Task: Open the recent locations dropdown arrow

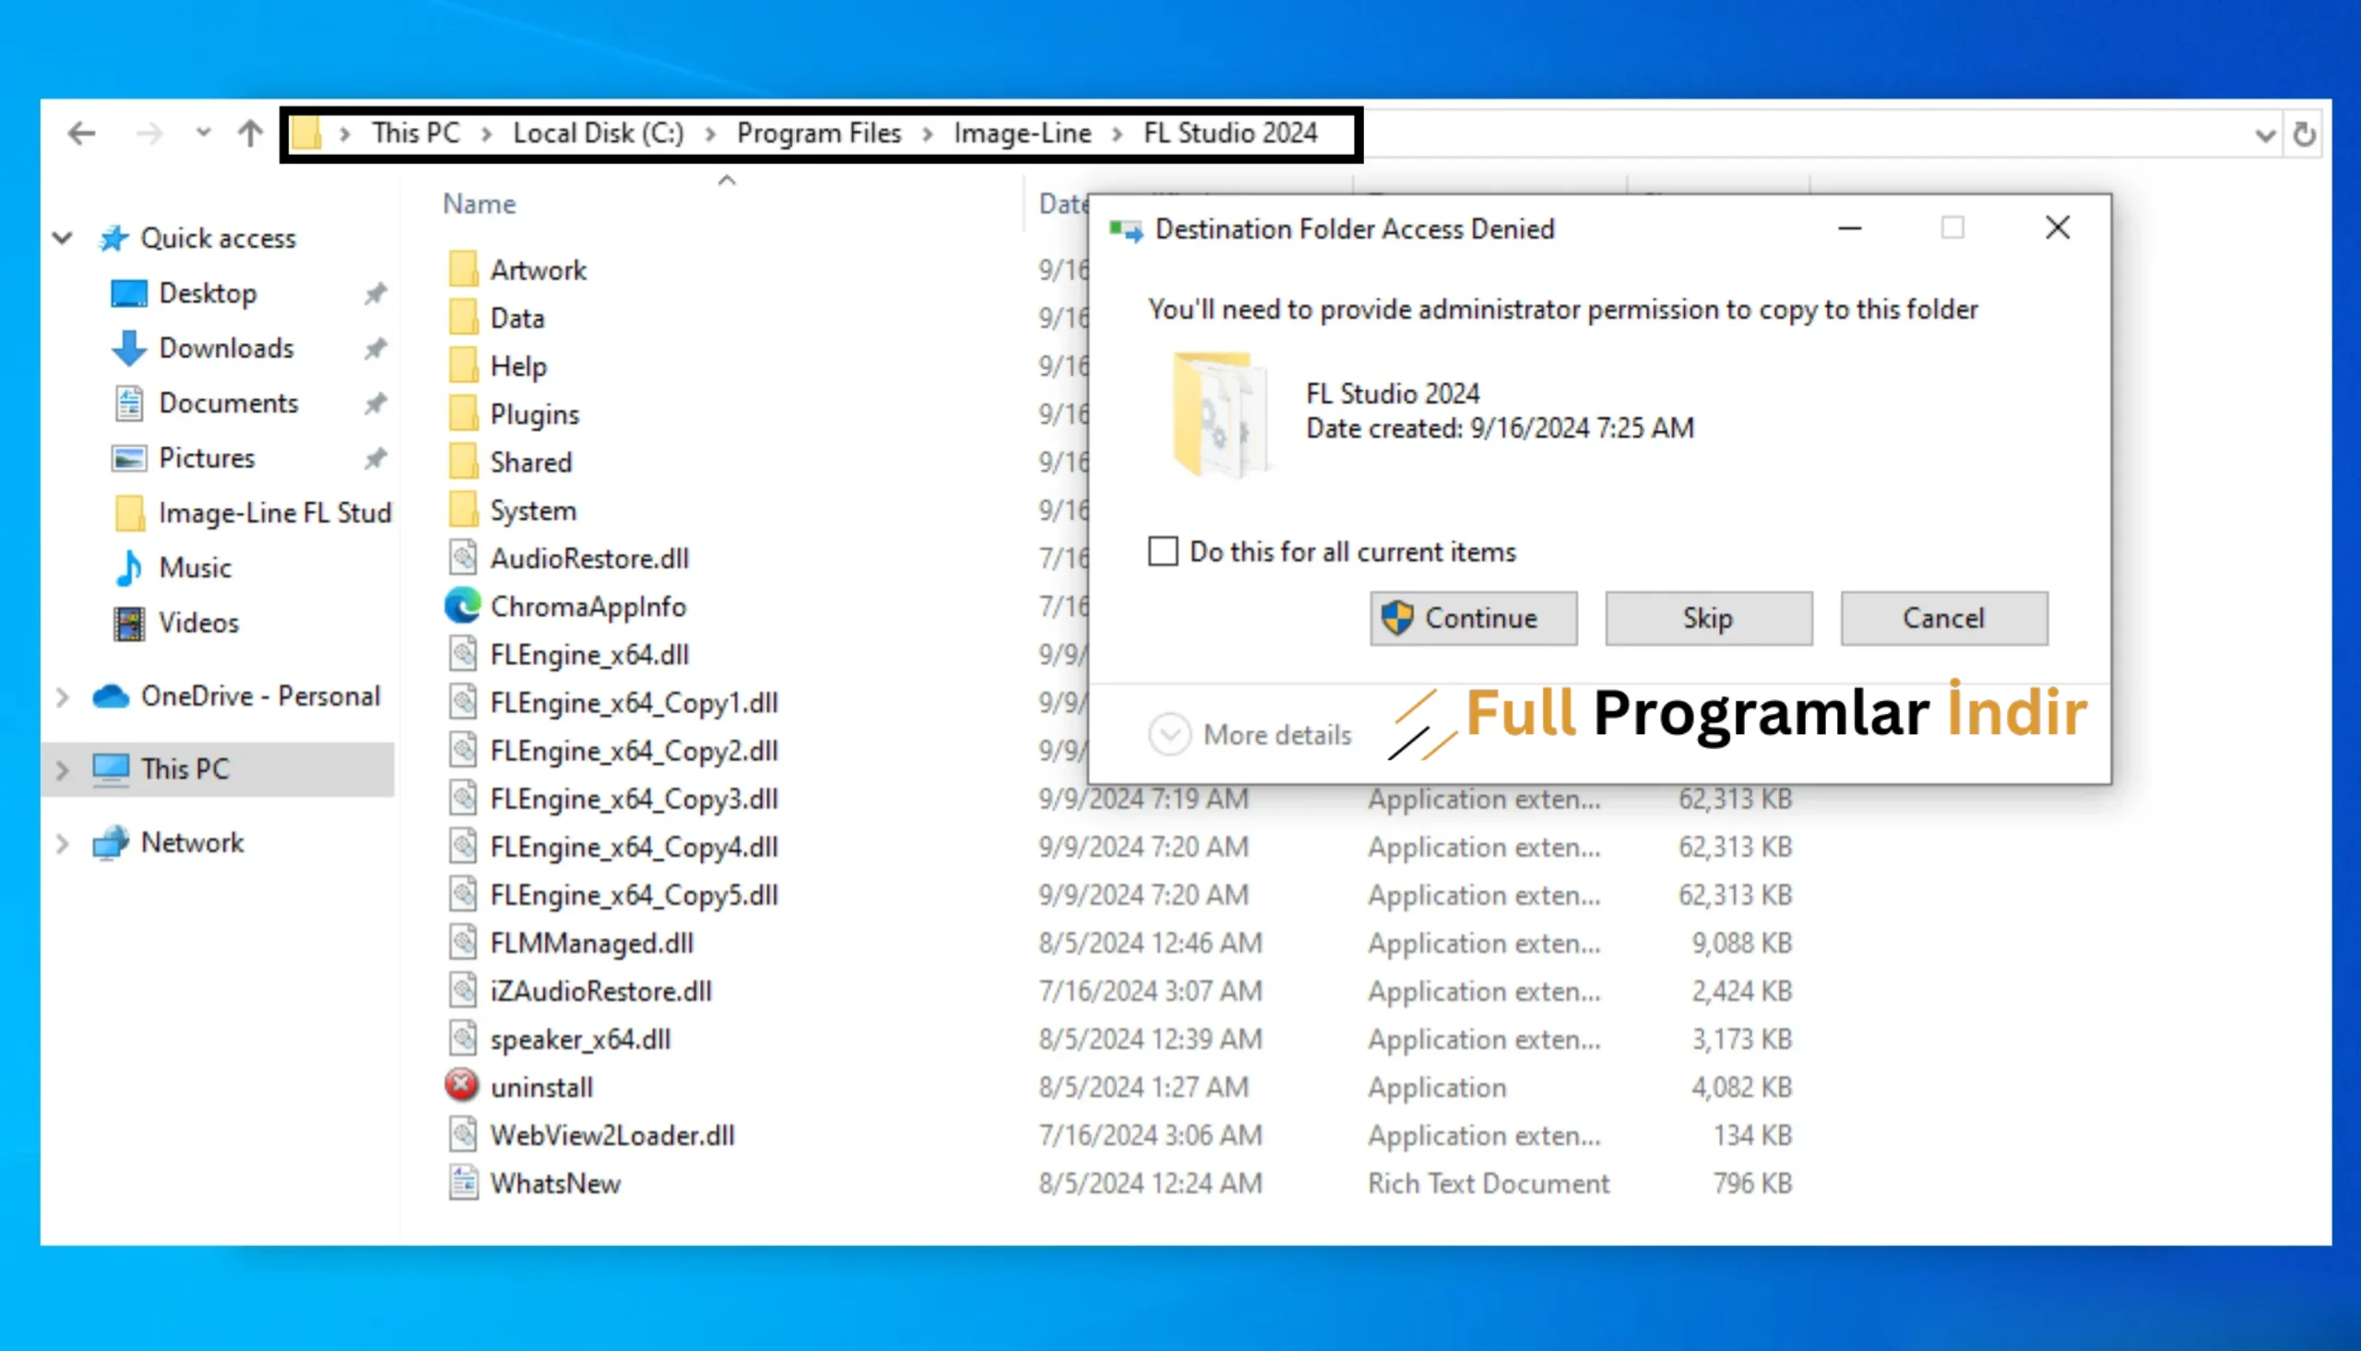Action: coord(203,134)
